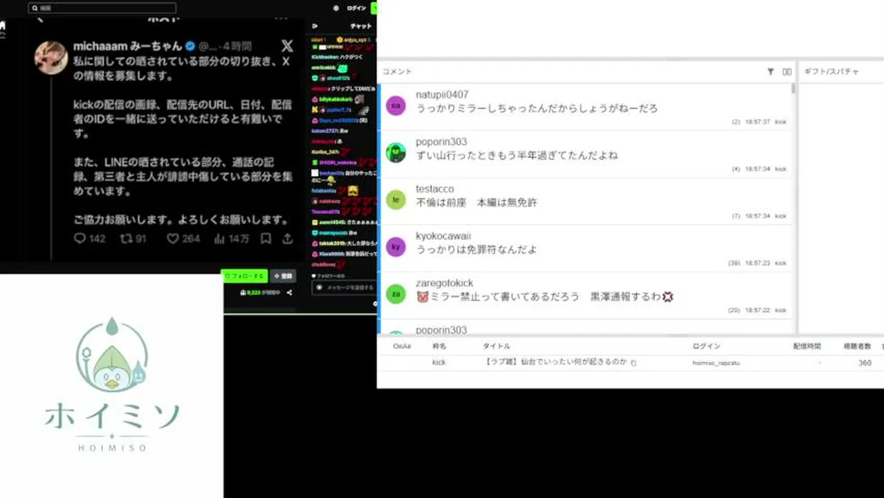
Task: Click the comment list scrollbar thumb
Action: coord(793,88)
